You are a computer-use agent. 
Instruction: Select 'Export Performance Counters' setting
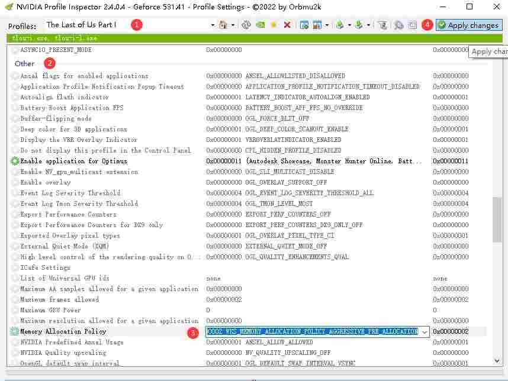(x=68, y=214)
